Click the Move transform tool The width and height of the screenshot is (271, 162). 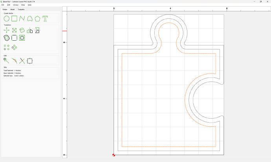click(x=7, y=30)
